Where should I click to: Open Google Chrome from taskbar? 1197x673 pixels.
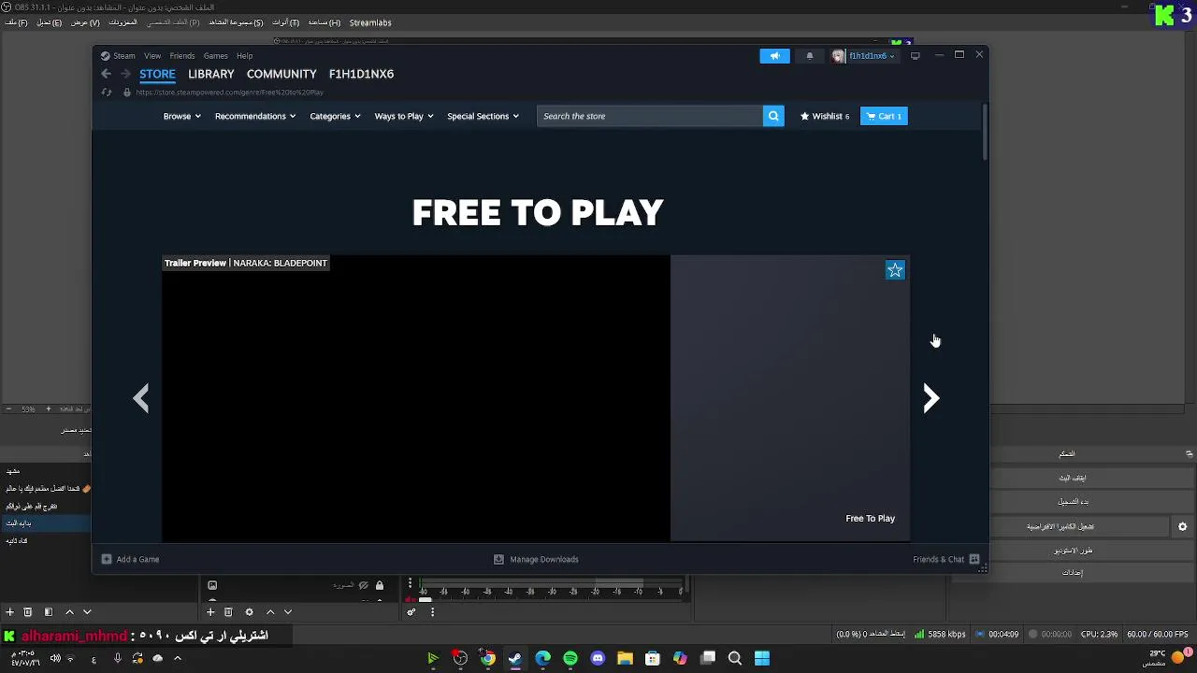click(488, 659)
